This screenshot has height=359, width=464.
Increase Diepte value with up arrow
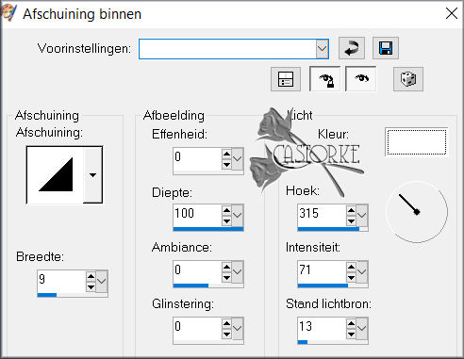click(226, 210)
